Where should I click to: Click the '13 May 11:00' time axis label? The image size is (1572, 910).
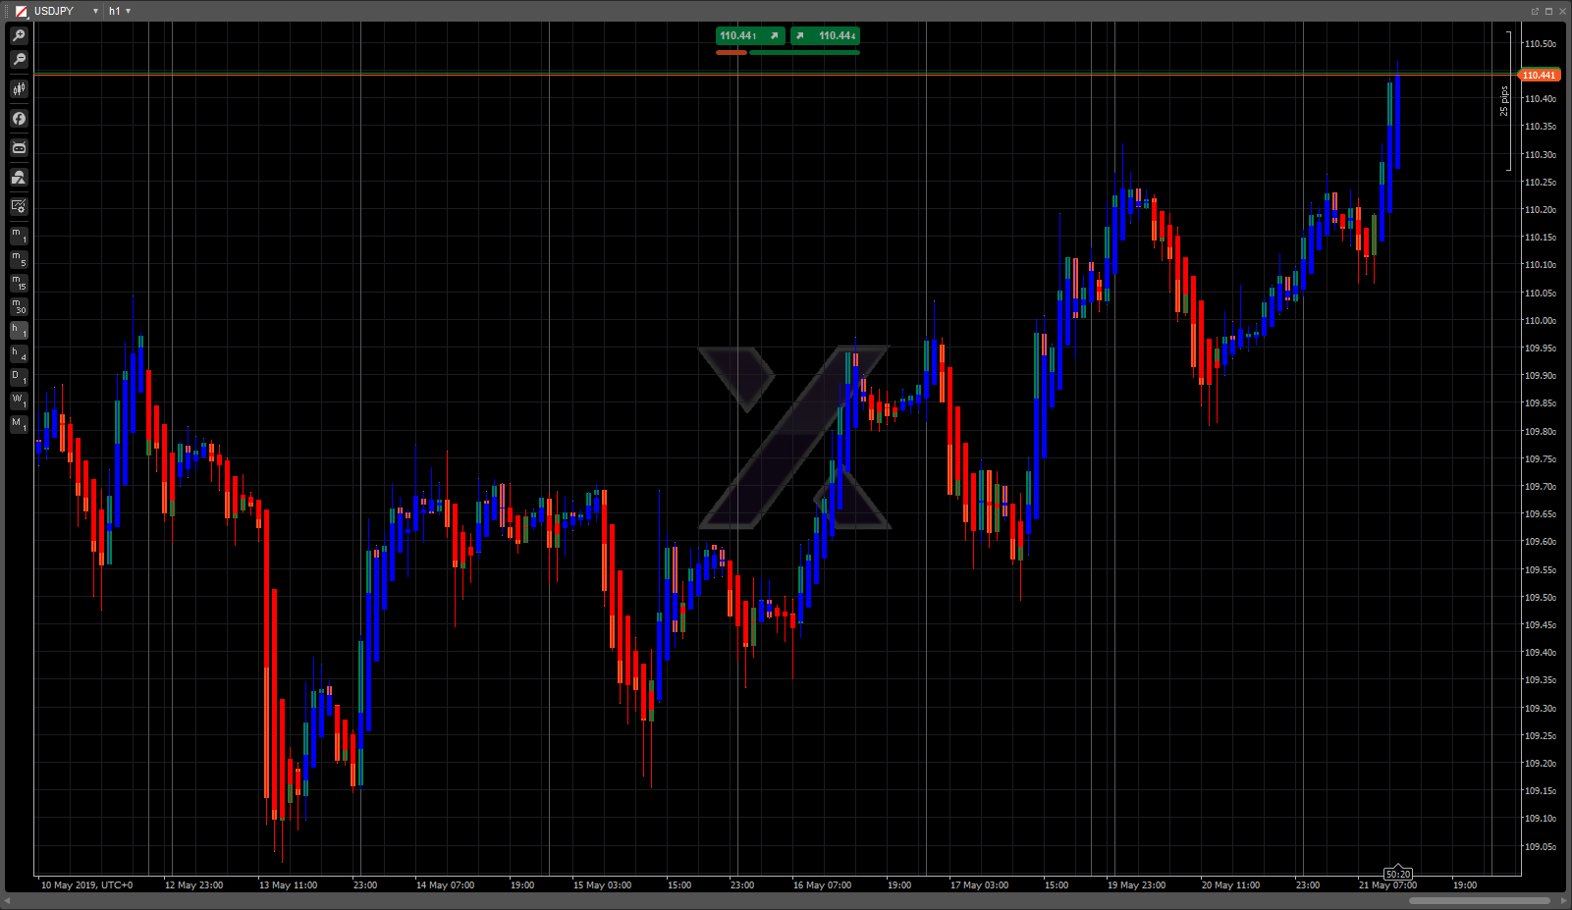click(288, 885)
